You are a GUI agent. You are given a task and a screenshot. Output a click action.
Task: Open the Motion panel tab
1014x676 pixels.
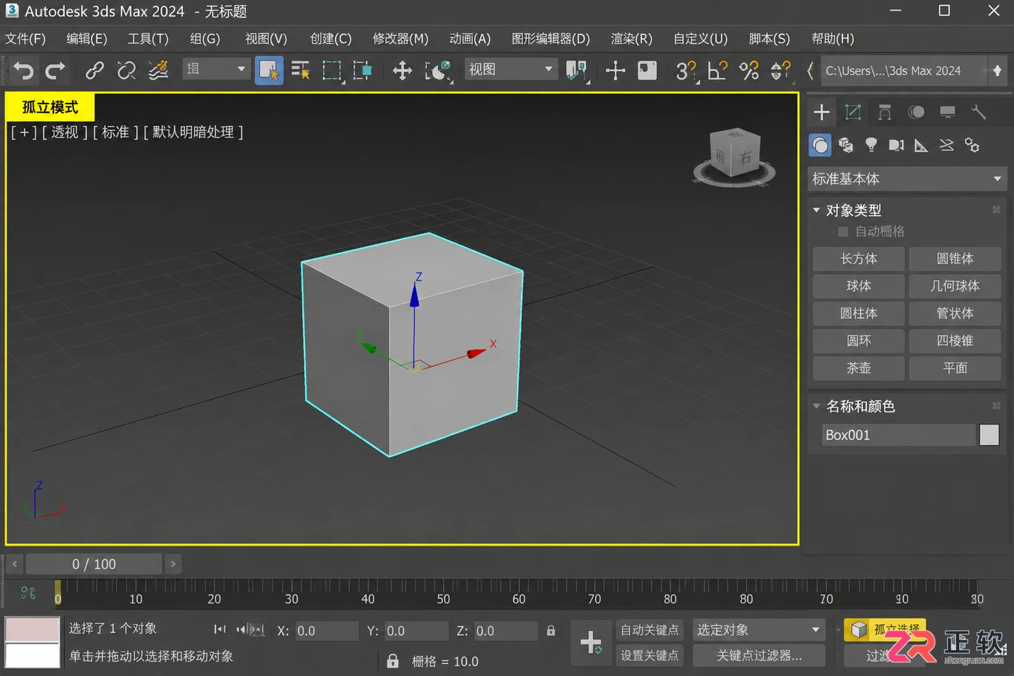[916, 112]
